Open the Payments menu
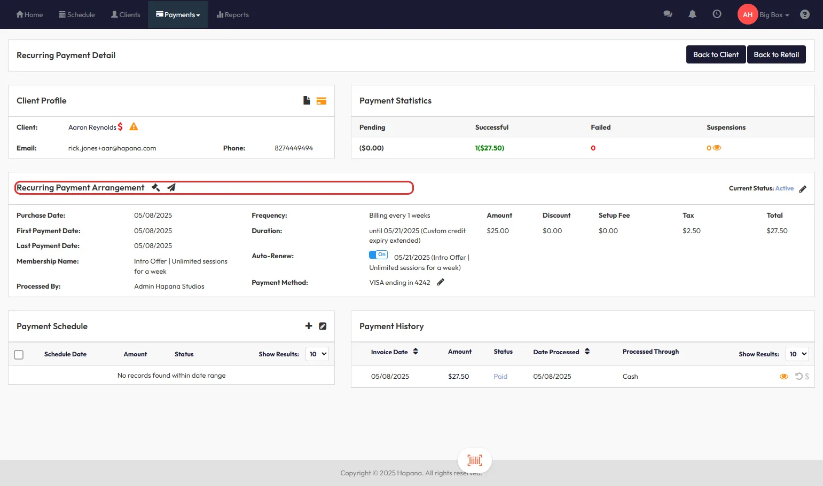The width and height of the screenshot is (823, 486). click(178, 15)
